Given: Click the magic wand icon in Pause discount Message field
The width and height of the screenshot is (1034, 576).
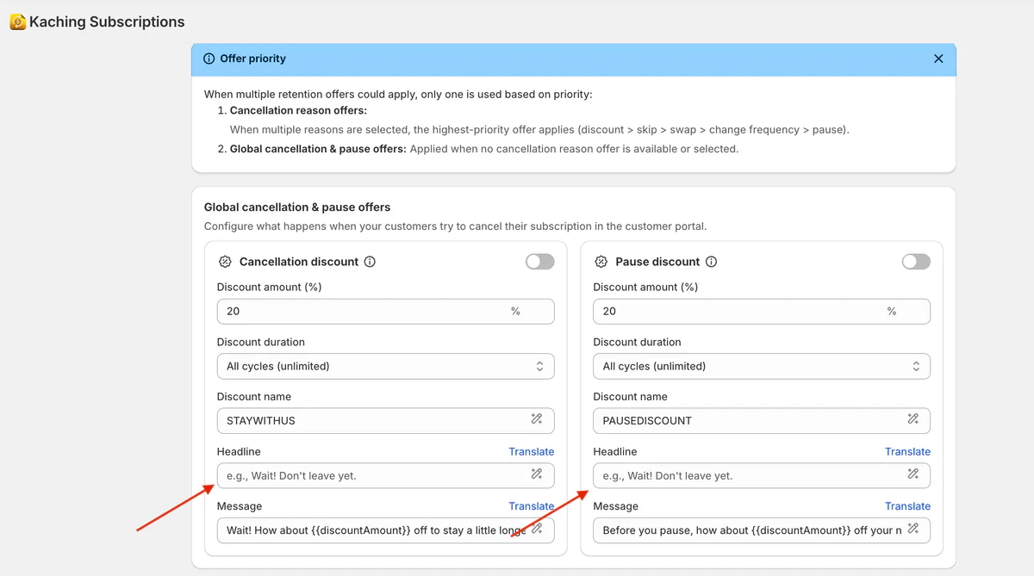Looking at the screenshot, I should click(913, 529).
